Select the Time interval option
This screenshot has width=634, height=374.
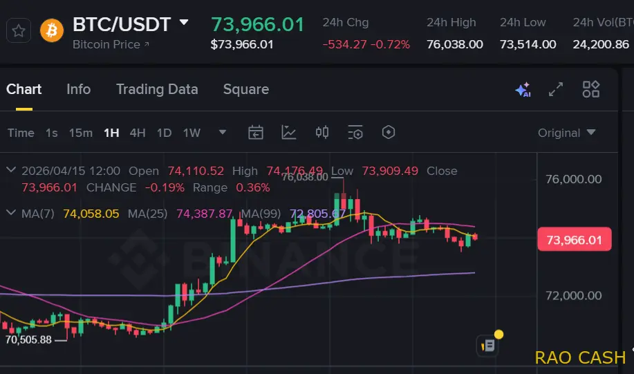21,133
